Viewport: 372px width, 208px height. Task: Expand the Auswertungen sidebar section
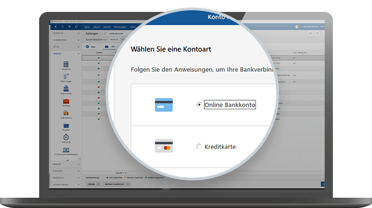coord(66,185)
